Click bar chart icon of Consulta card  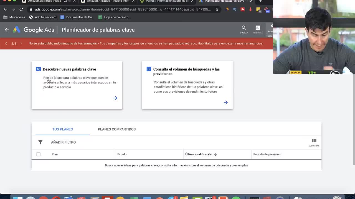click(x=149, y=69)
